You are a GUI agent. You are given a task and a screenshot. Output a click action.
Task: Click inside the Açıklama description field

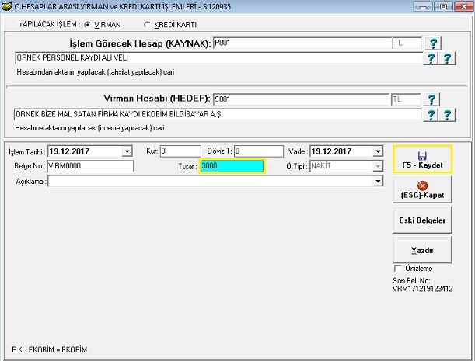click(x=210, y=181)
